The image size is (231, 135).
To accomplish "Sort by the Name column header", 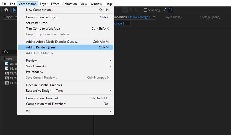I will pos(9,58).
